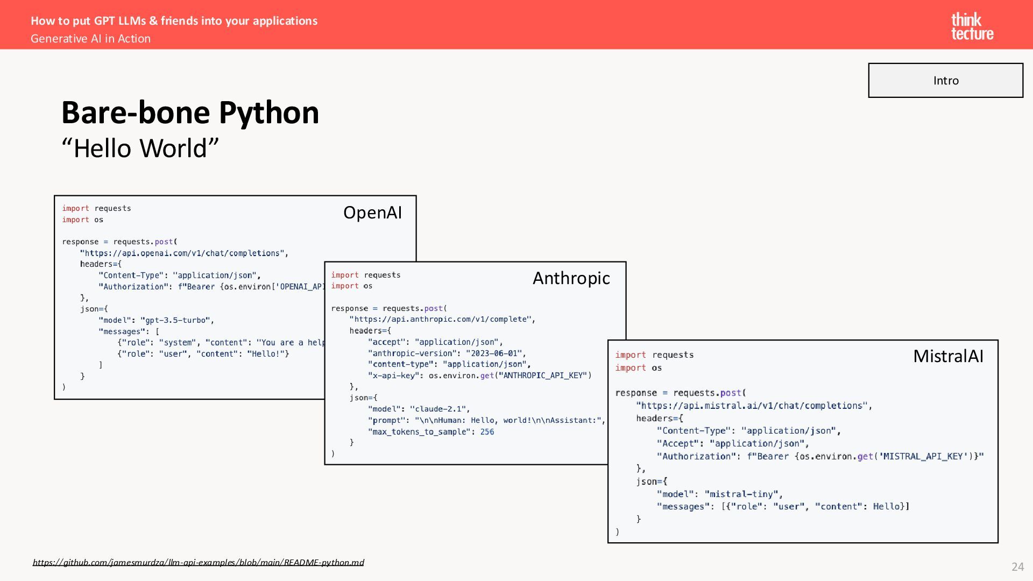Screen dimensions: 1033x581
Task: Click the Mistral chat completions URL string
Action: tap(754, 406)
